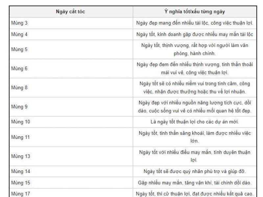The width and height of the screenshot is (263, 197).
Task: Select the 'Mùng 13' cell
Action: click(71, 156)
